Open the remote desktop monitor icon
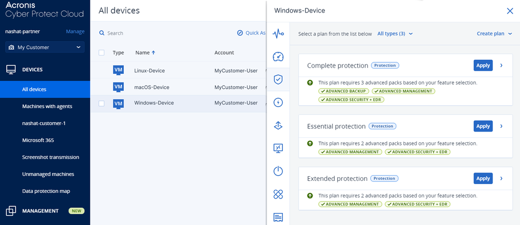This screenshot has width=520, height=225. [278, 148]
